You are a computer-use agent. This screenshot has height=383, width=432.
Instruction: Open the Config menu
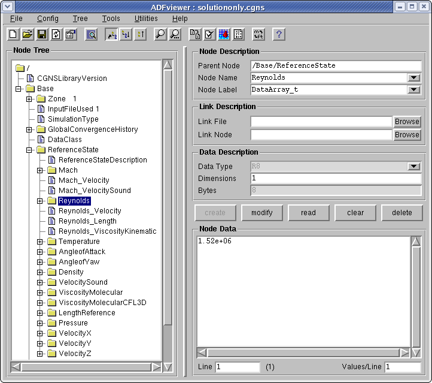point(48,19)
